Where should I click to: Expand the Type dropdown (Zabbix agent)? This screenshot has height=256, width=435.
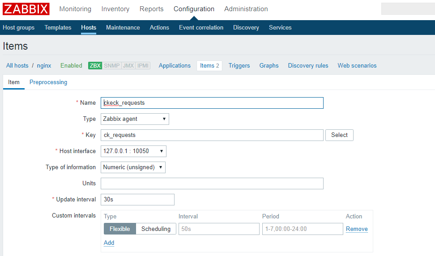tap(135, 119)
